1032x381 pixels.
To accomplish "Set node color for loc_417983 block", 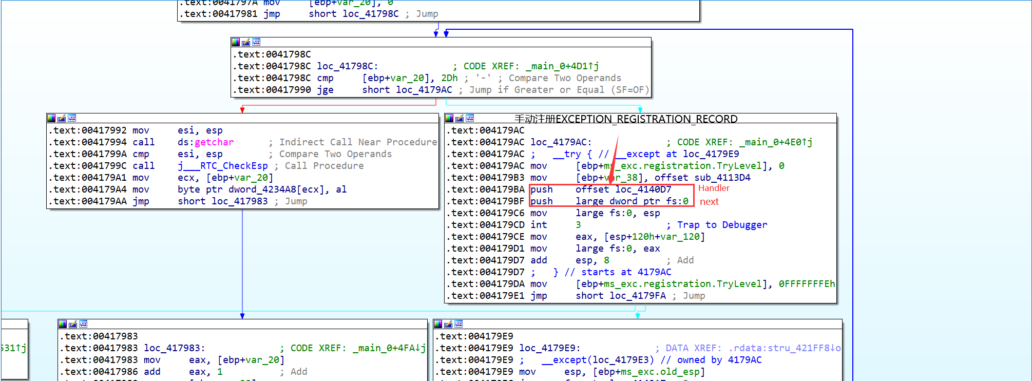I will [63, 324].
